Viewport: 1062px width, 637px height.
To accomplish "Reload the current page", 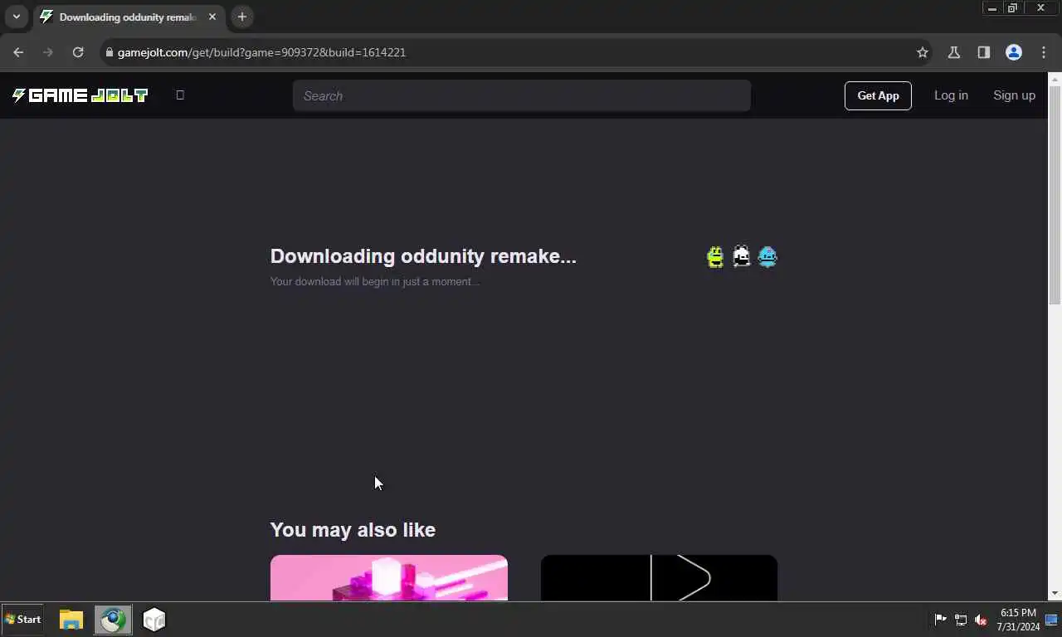I will coord(78,52).
